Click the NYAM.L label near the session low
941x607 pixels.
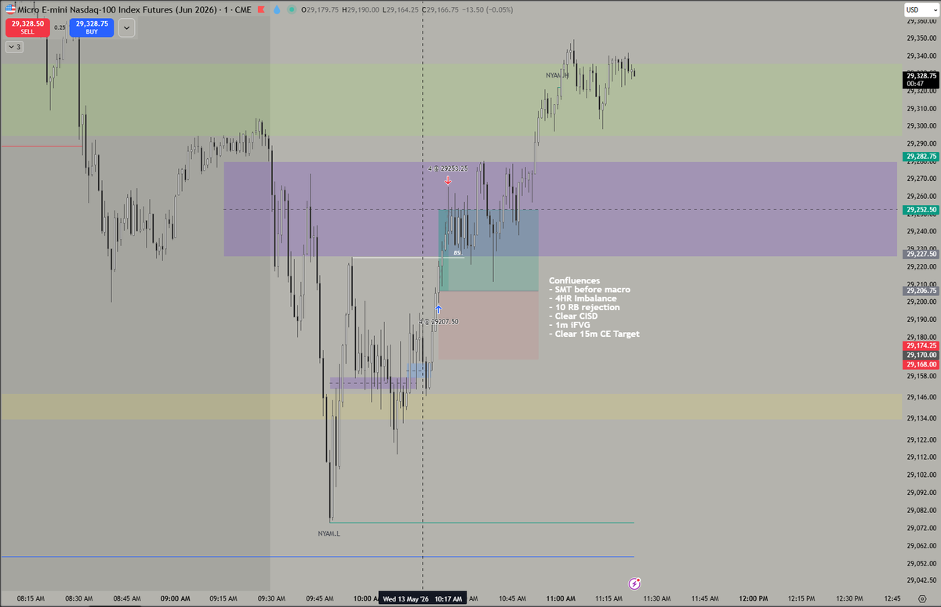pos(329,533)
